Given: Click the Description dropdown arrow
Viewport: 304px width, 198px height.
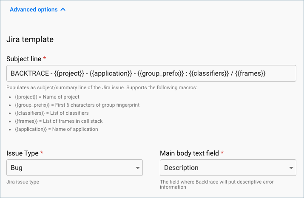Looking at the screenshot, I should [291, 168].
